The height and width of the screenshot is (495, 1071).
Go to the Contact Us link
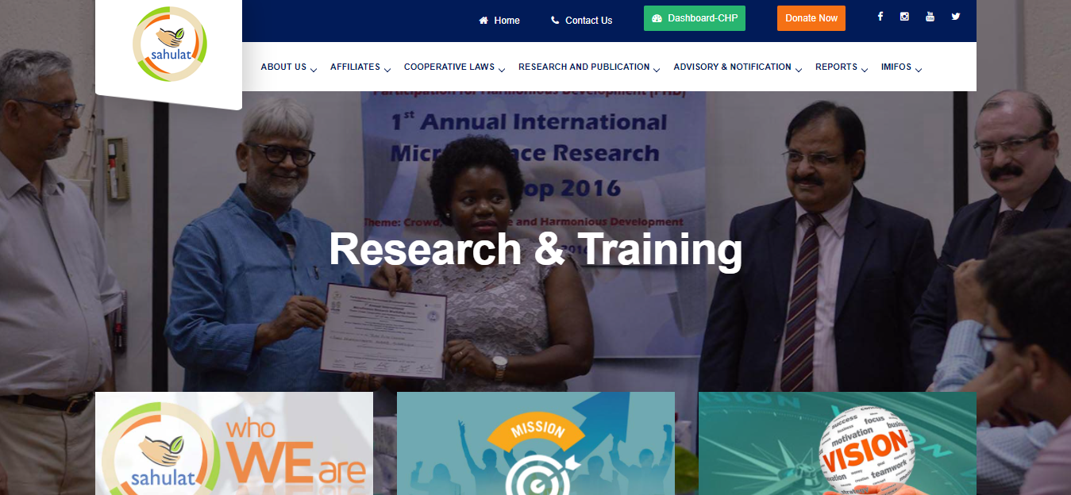click(588, 21)
